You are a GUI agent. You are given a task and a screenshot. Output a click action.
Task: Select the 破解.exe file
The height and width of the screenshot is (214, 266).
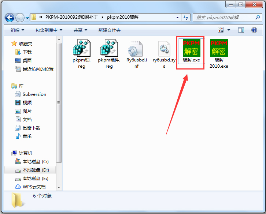[x=191, y=51]
